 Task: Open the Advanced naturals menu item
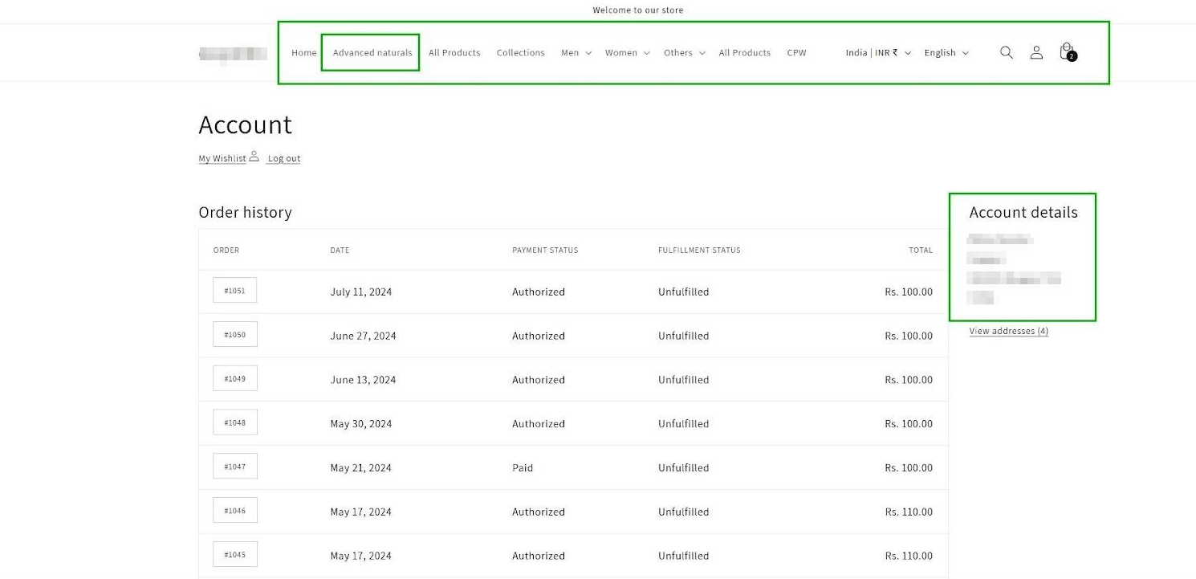pyautogui.click(x=372, y=53)
